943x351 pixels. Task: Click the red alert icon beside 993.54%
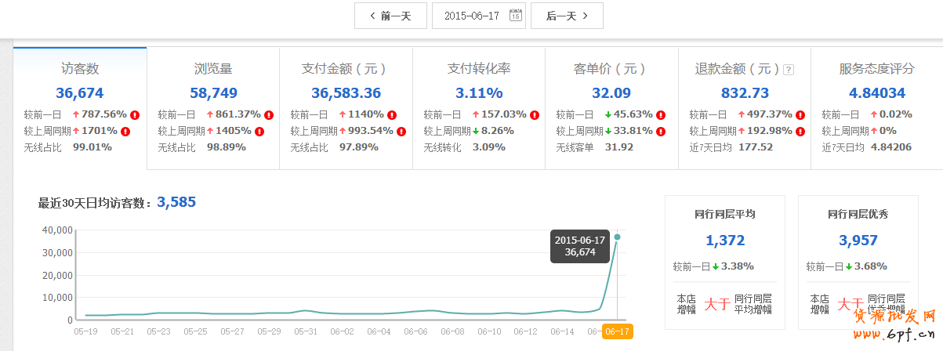(401, 131)
